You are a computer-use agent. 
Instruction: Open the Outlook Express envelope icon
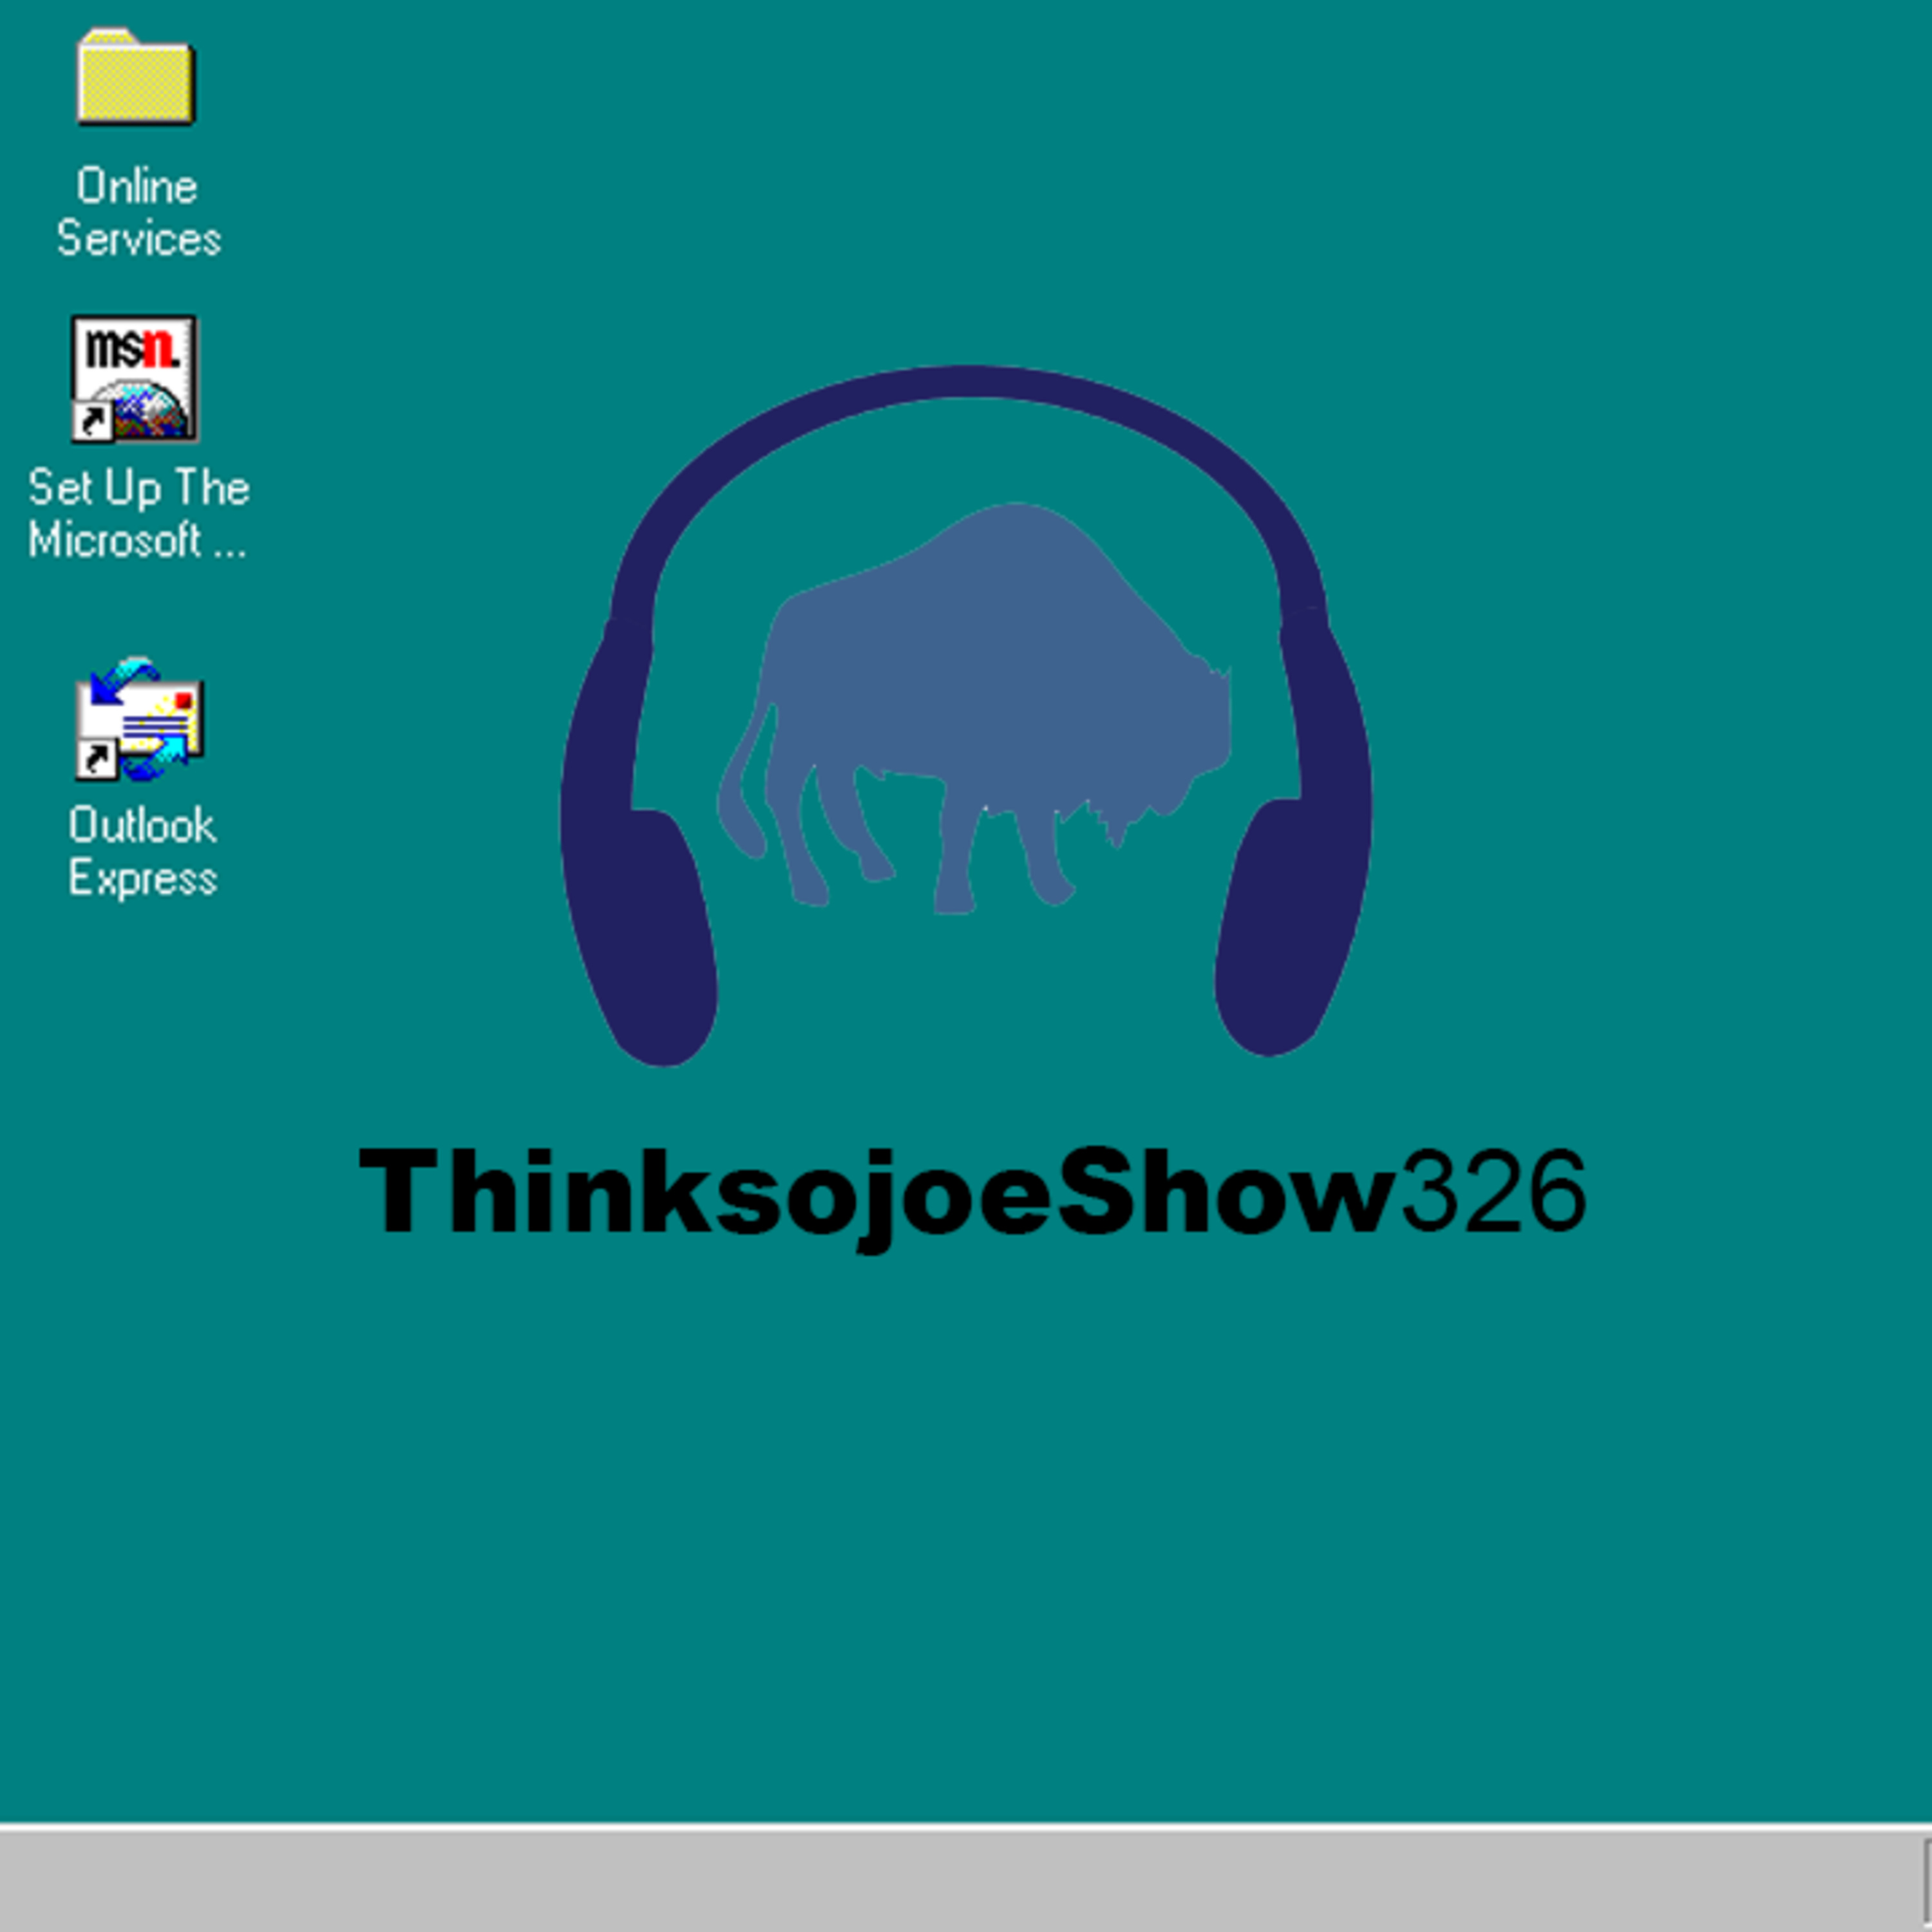click(140, 720)
